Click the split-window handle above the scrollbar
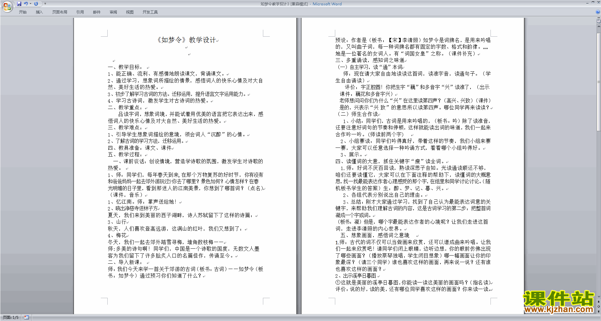601x321 pixels. [x=598, y=18]
